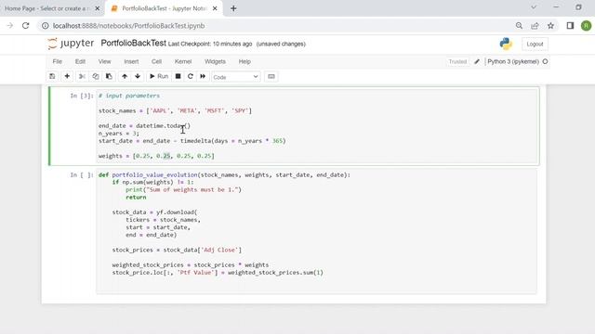Restart the kernel icon
Image resolution: width=595 pixels, height=334 pixels.
tap(191, 76)
